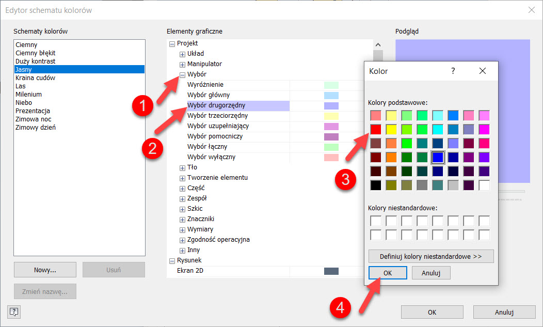Expand the Manipulator tree node
This screenshot has width=543, height=327.
[x=182, y=64]
